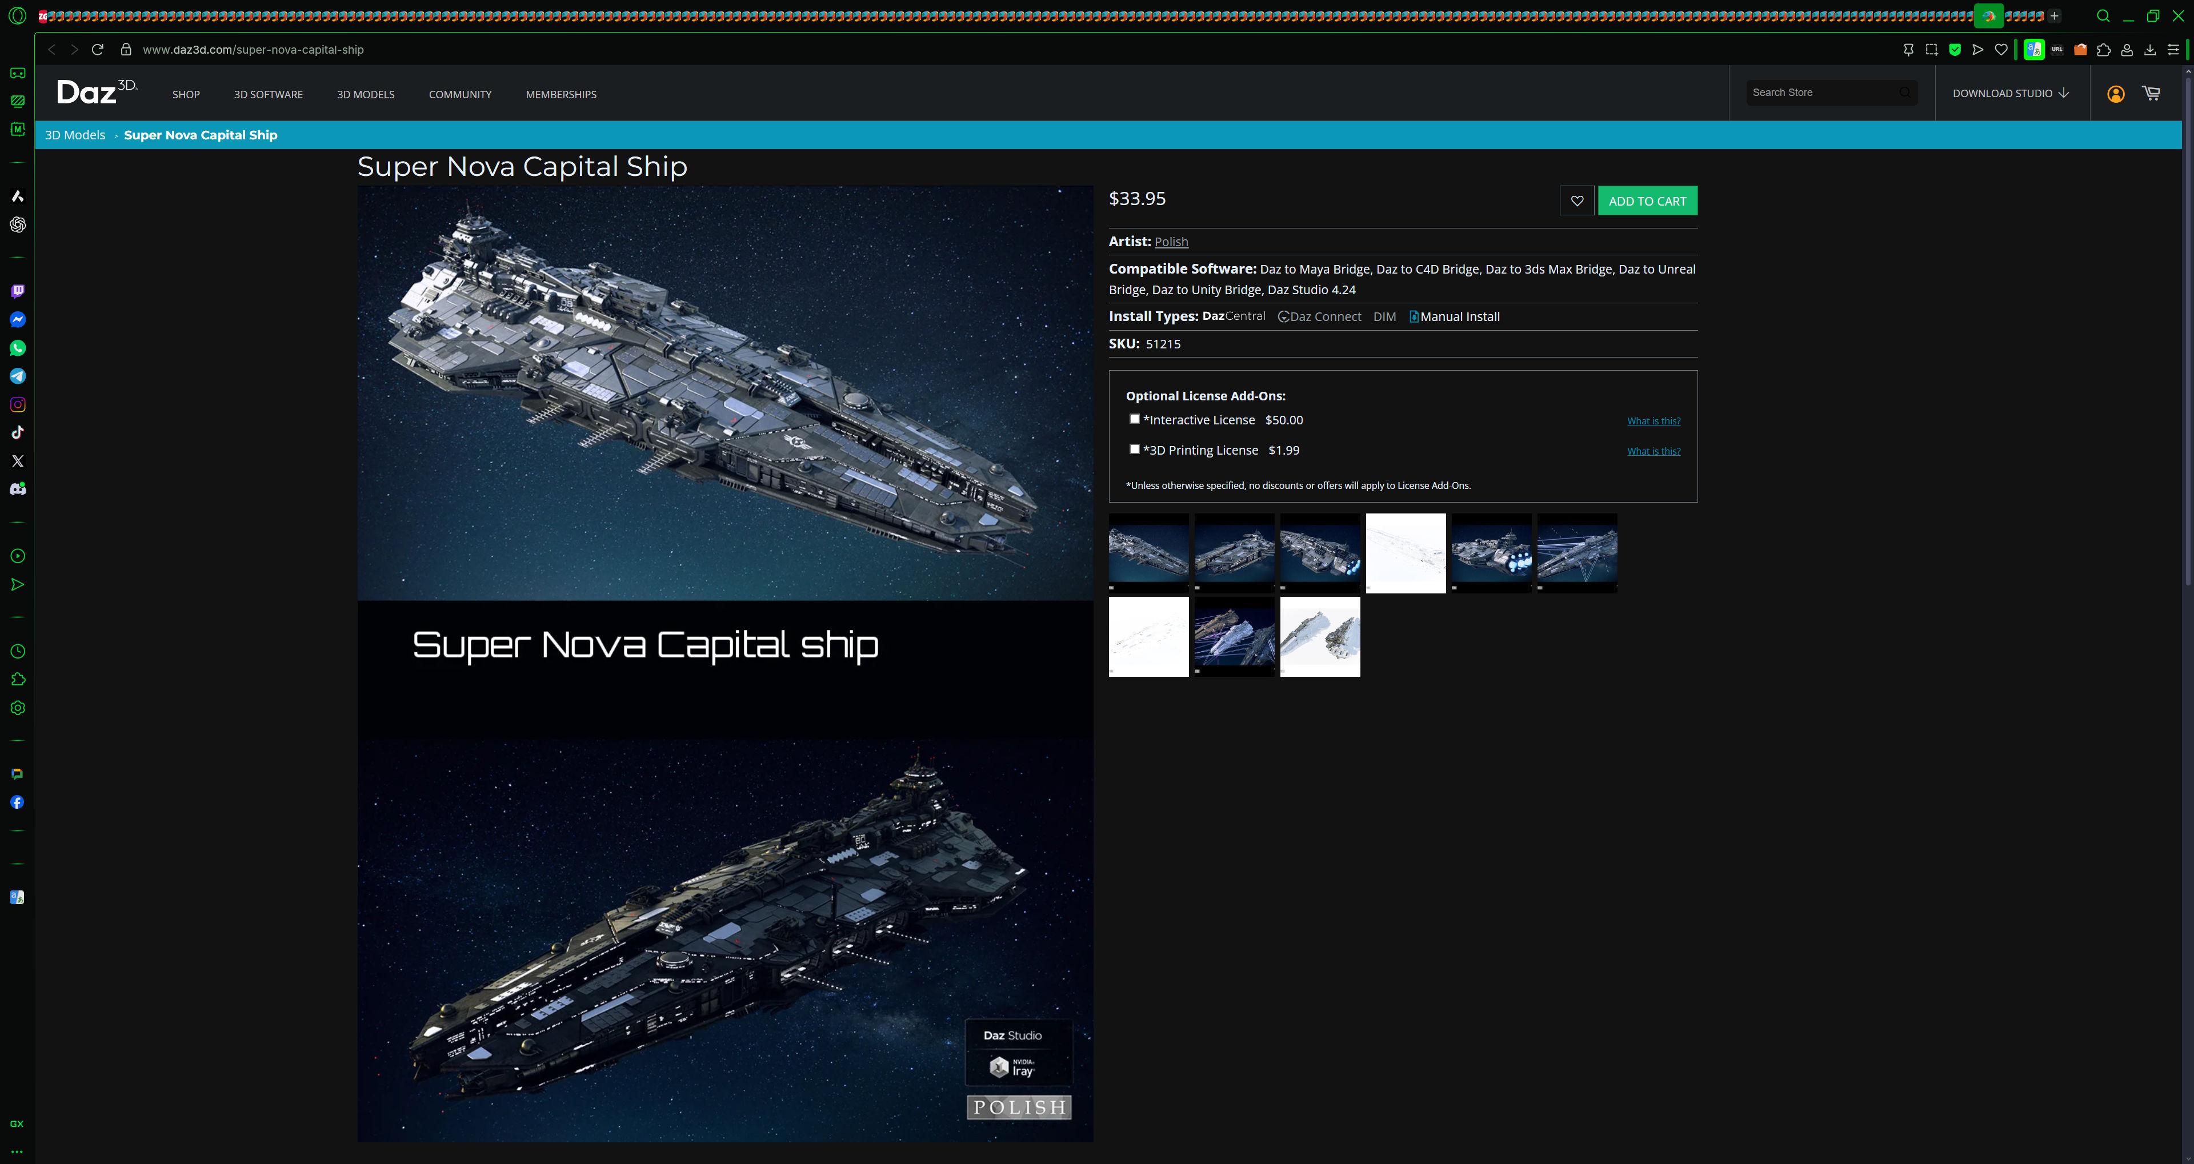Open the SHOP menu
The height and width of the screenshot is (1164, 2194).
pyautogui.click(x=186, y=94)
